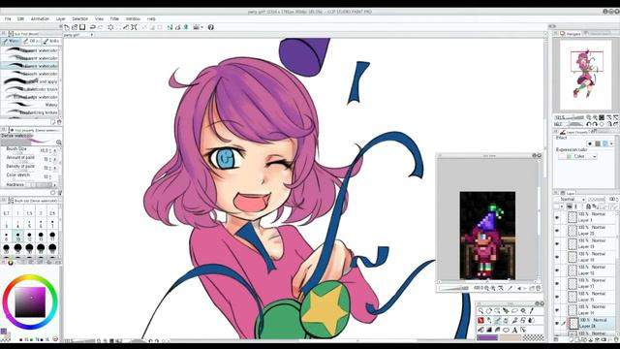This screenshot has width=620, height=349.
Task: Pick brush size preset 0.7
Action: (x=7, y=211)
